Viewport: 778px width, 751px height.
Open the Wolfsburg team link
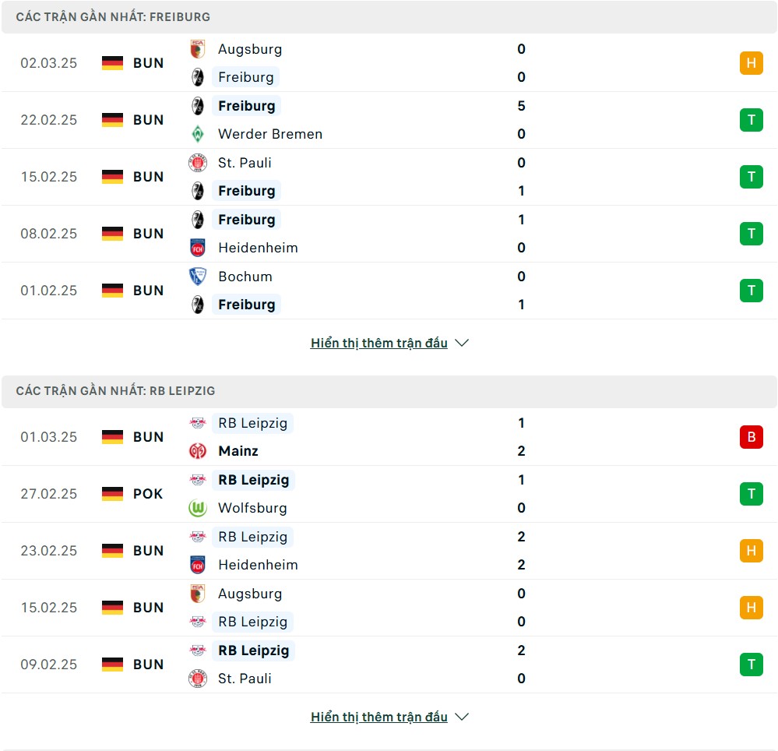tap(252, 508)
